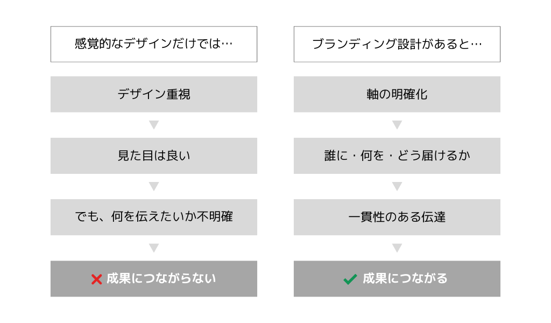The height and width of the screenshot is (323, 551).
Task: Click the デザイン重視 box
Action: (x=154, y=94)
